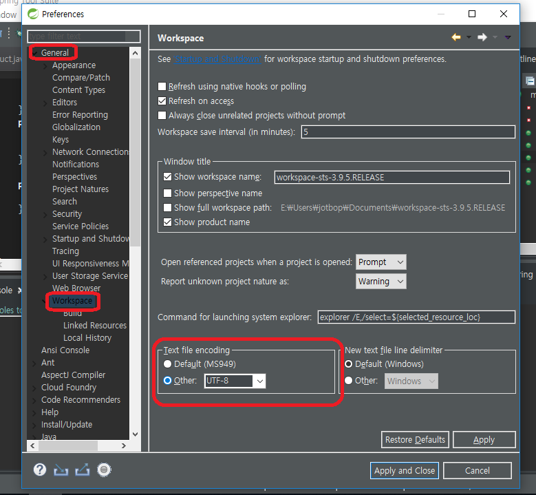
Task: Click the type filter text field
Action: 84,36
